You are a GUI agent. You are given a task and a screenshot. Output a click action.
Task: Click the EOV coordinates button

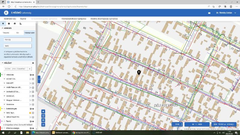click(224, 124)
